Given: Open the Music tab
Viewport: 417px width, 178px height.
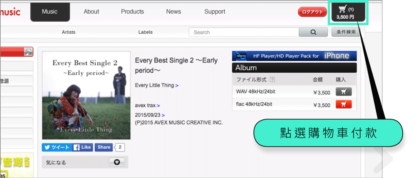Looking at the screenshot, I should (50, 12).
